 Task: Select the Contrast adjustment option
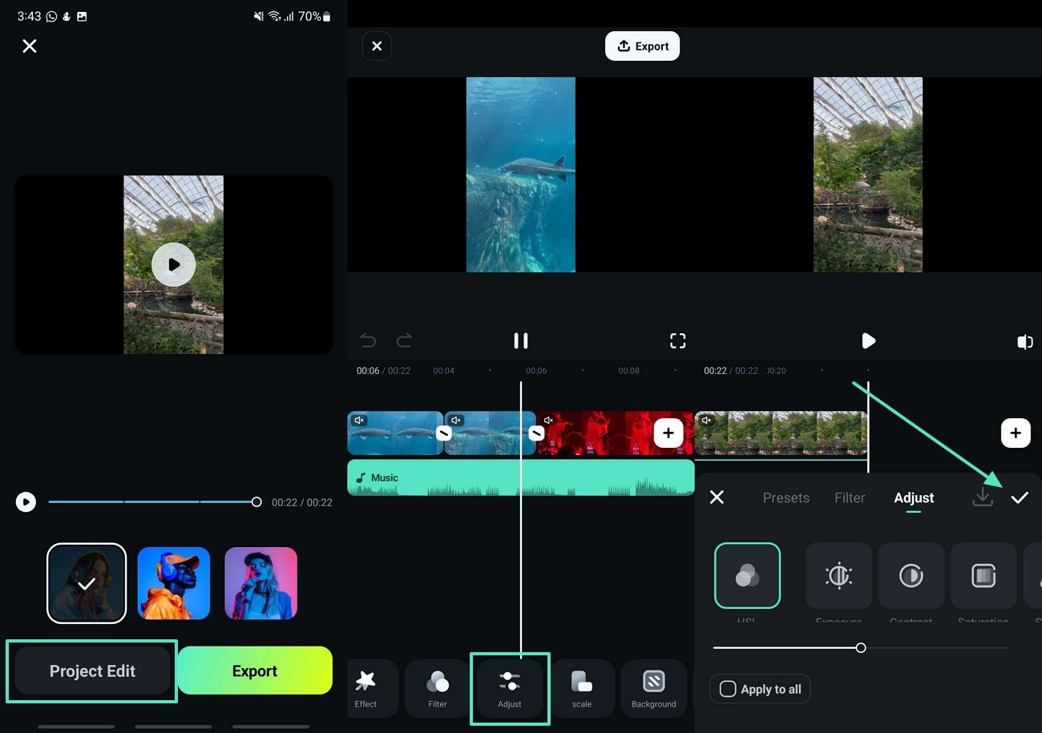[x=911, y=575]
